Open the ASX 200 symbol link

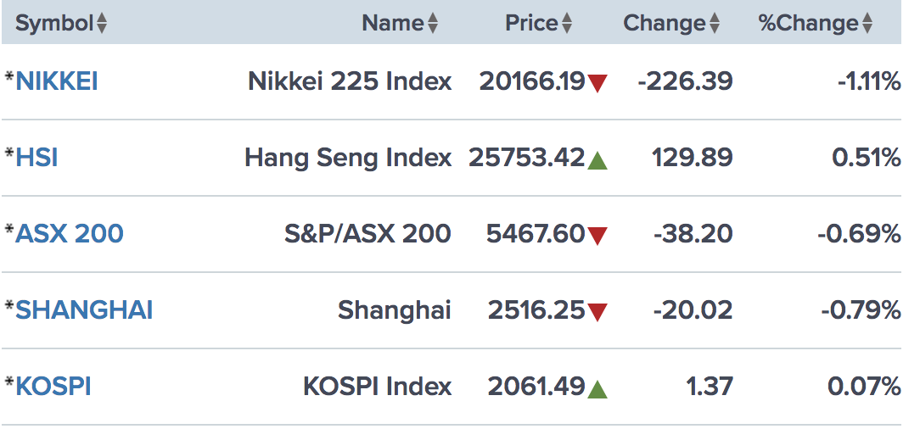pos(70,234)
